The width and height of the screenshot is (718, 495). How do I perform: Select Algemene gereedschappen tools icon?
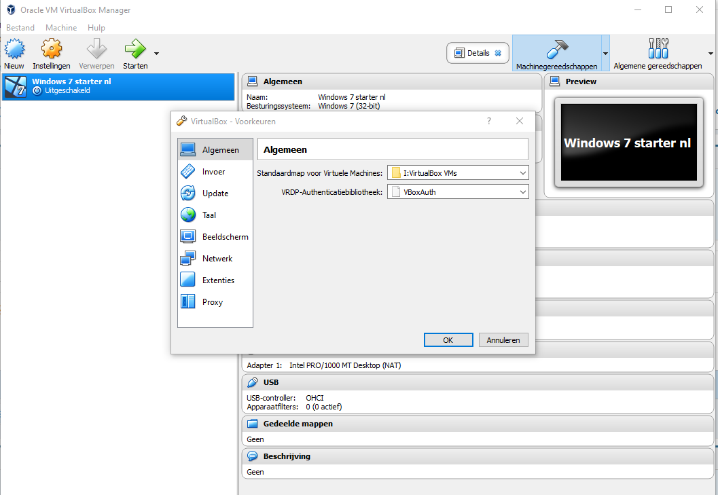(658, 48)
